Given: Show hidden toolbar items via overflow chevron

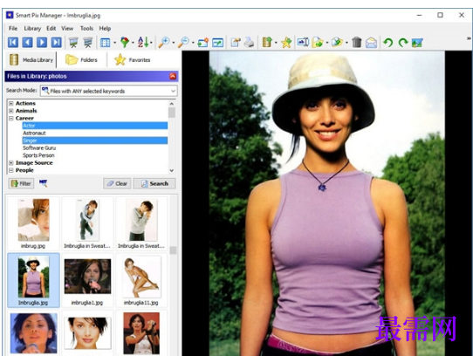Looking at the screenshot, I should pyautogui.click(x=469, y=38).
